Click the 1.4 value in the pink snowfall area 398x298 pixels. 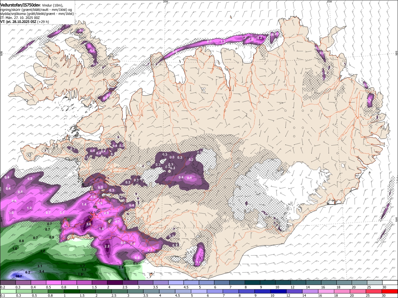84,205
